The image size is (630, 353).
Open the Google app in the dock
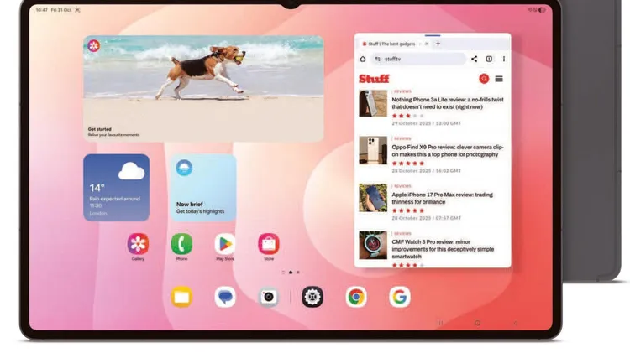[400, 297]
